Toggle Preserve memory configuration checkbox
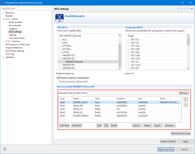This screenshot has height=154, width=195. pos(58,78)
